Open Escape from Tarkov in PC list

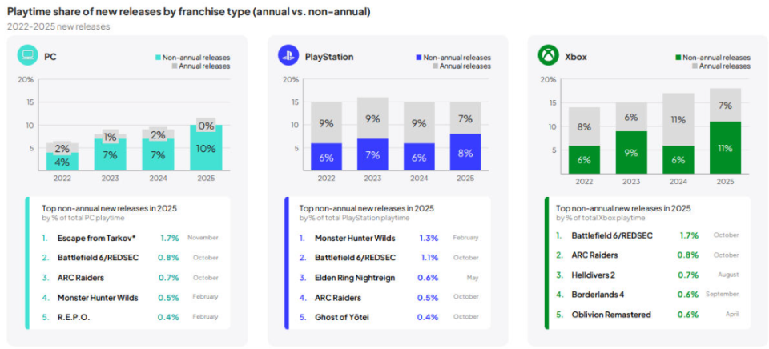95,238
